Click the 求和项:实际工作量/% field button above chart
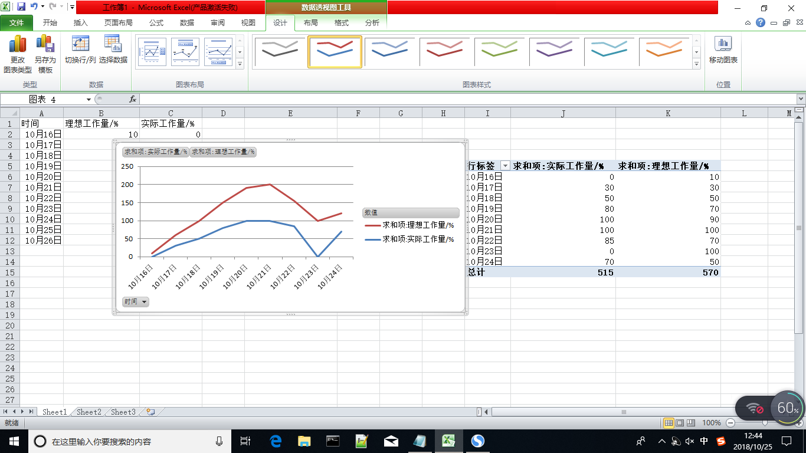 coord(156,152)
